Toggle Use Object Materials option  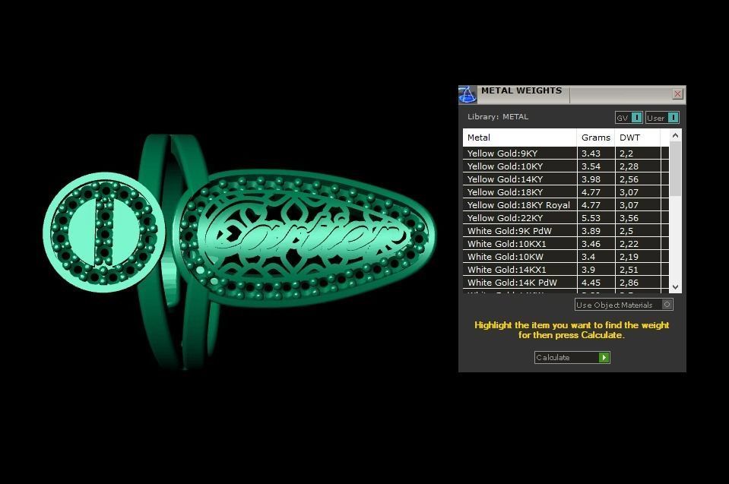click(623, 305)
